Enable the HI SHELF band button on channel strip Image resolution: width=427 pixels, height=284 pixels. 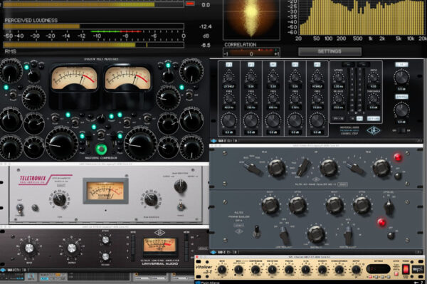317,65
